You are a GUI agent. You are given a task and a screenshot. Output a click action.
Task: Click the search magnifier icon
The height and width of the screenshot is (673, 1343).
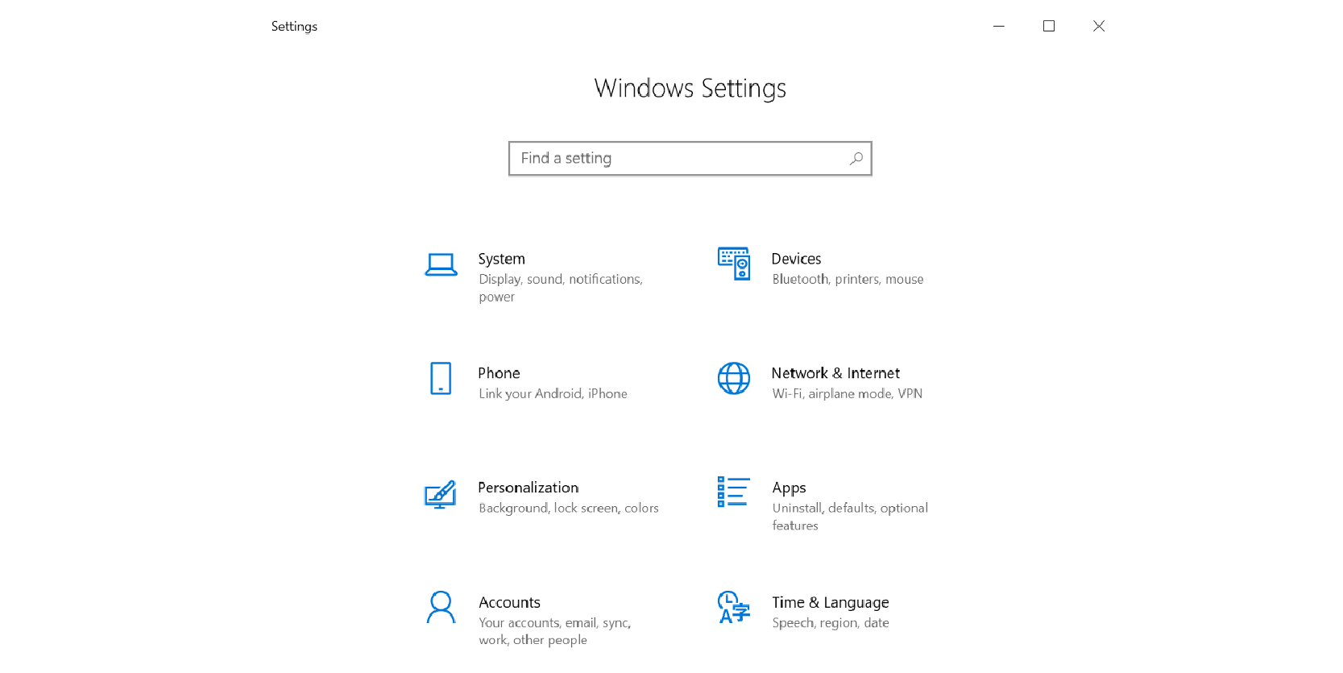click(x=856, y=158)
